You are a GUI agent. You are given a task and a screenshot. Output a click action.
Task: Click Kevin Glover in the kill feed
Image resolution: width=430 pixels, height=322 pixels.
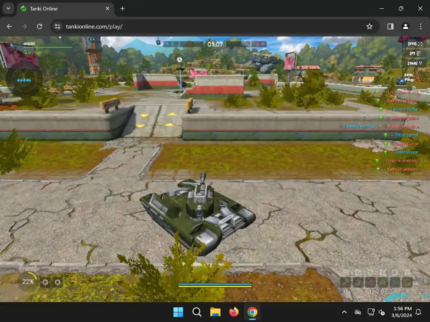(x=406, y=152)
